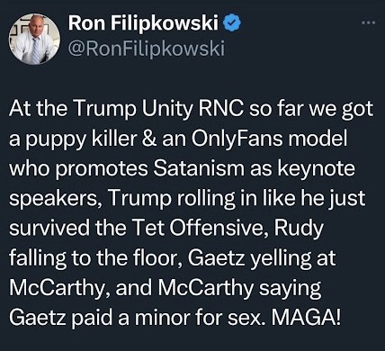Visit the @RonFilipkowski handle link
This screenshot has width=385, height=351.
pyautogui.click(x=147, y=49)
